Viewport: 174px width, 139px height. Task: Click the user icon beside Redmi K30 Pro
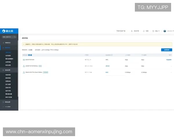point(24,72)
